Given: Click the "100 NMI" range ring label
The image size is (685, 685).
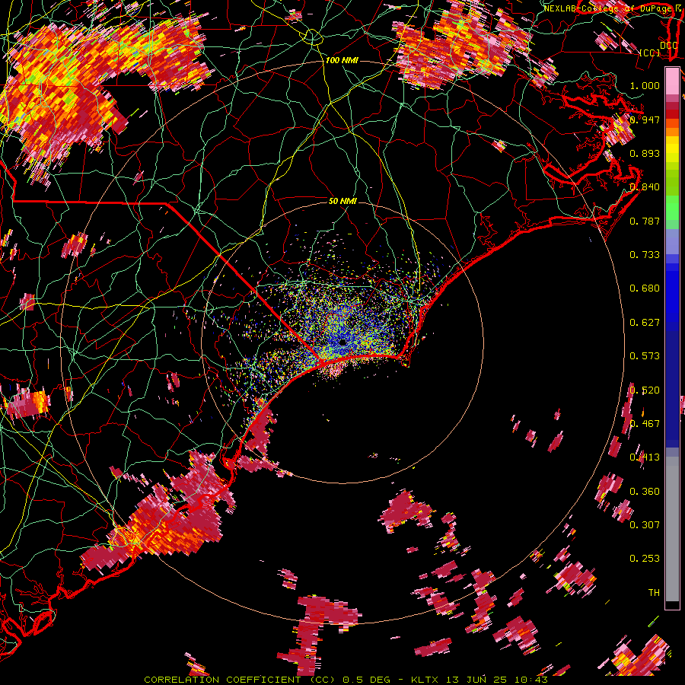Looking at the screenshot, I should 342,60.
